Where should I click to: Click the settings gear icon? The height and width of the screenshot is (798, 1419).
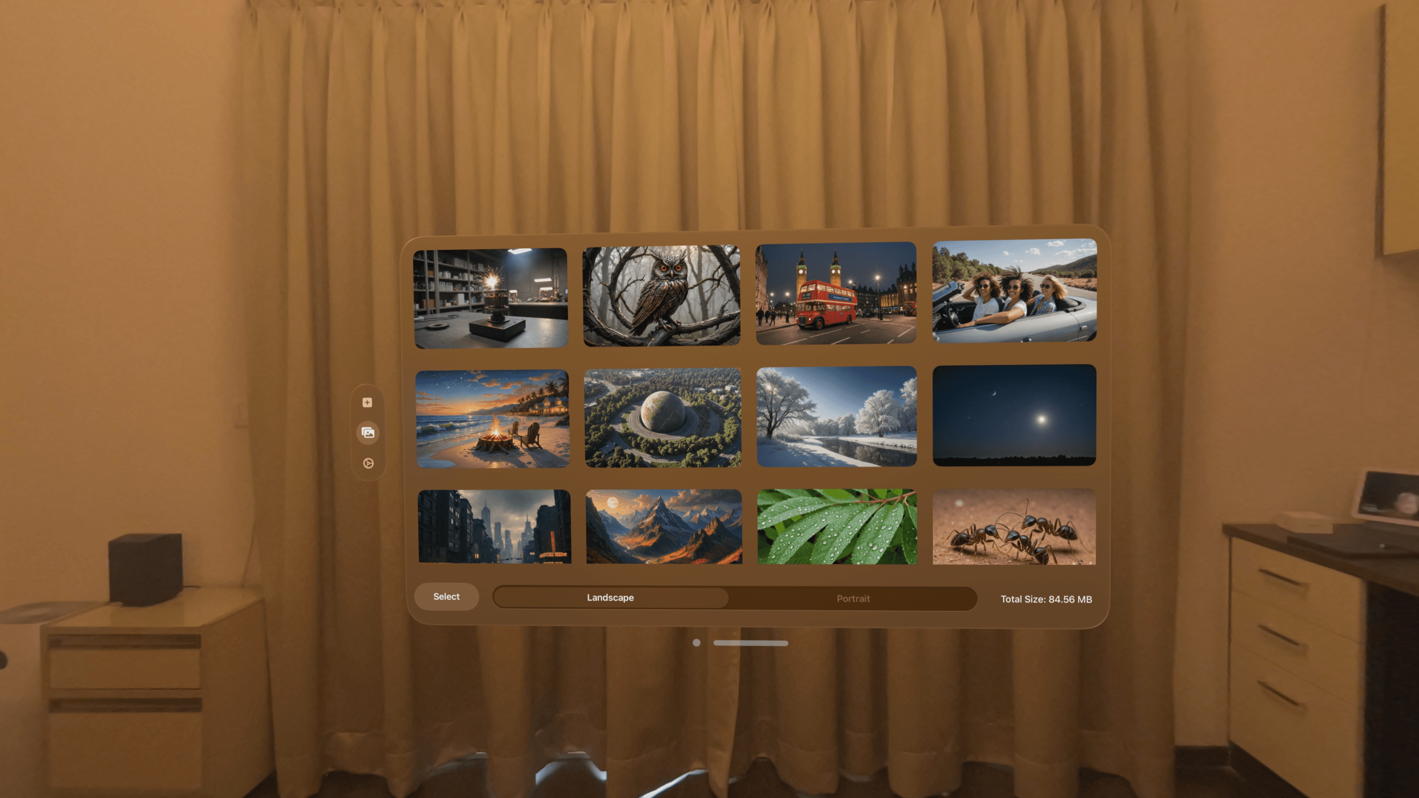point(368,463)
